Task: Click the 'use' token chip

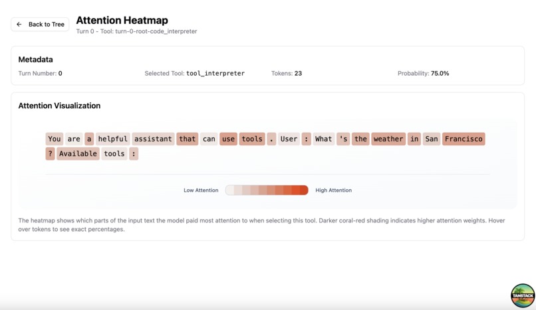Action: [228, 139]
